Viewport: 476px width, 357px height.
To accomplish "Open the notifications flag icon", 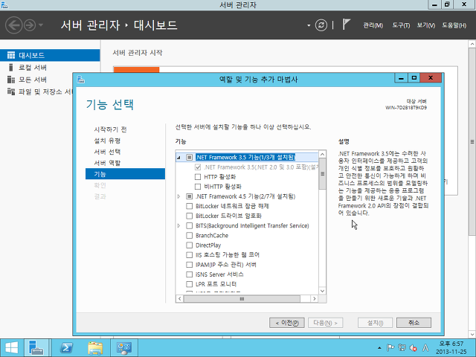I will pyautogui.click(x=346, y=25).
